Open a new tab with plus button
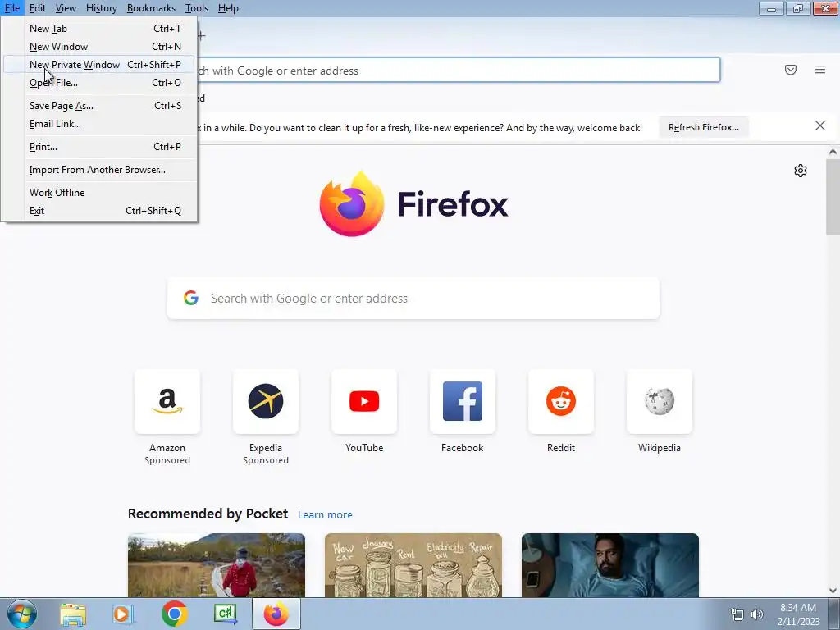Image resolution: width=840 pixels, height=630 pixels. tap(202, 36)
